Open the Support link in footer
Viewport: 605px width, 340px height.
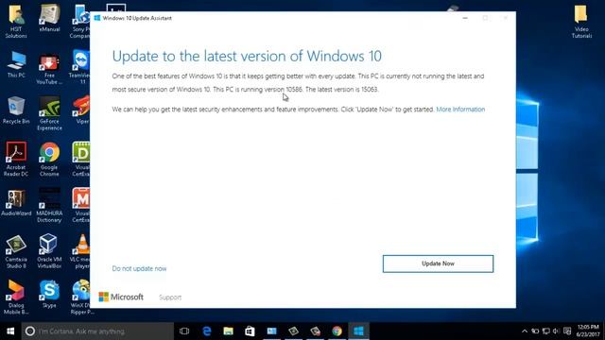pyautogui.click(x=170, y=297)
